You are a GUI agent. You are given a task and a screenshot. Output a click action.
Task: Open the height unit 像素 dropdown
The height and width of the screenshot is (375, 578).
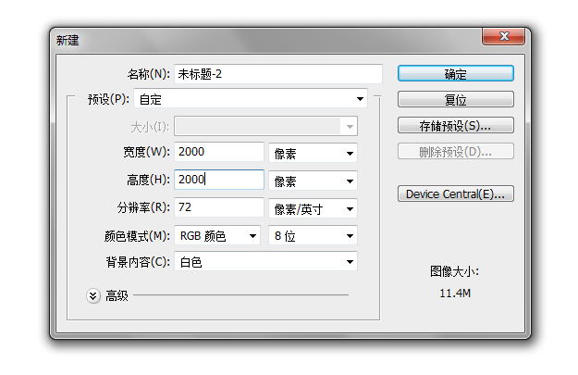313,181
